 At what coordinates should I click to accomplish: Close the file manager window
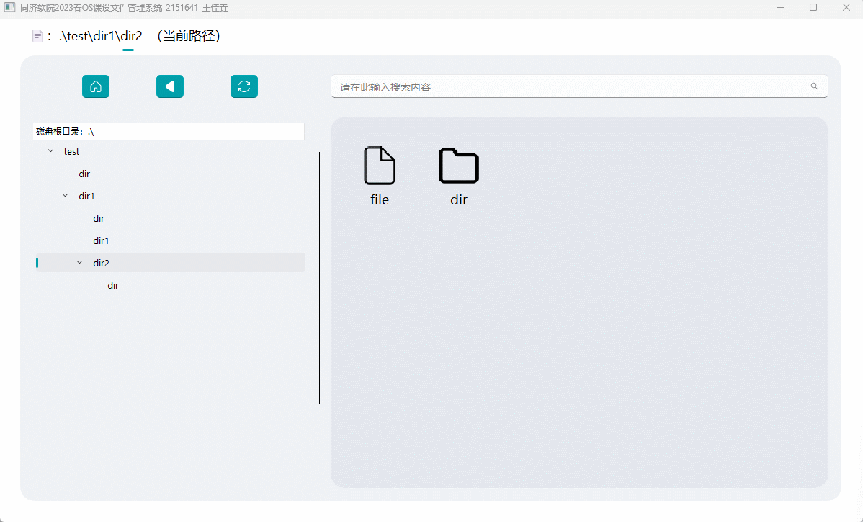(x=846, y=8)
